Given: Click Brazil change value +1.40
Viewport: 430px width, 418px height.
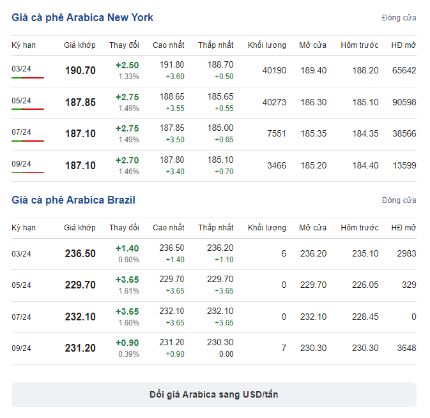Looking at the screenshot, I should [x=127, y=248].
